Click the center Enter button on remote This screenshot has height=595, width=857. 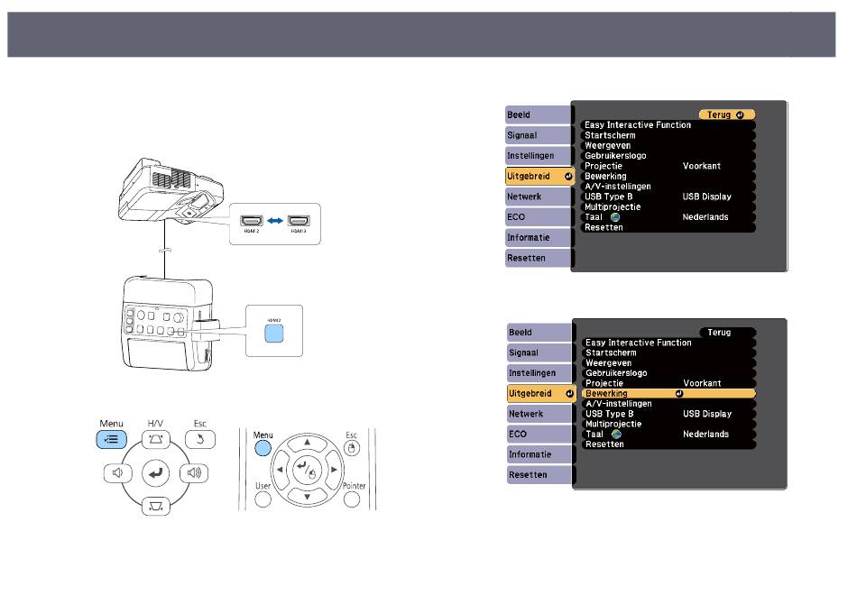307,470
